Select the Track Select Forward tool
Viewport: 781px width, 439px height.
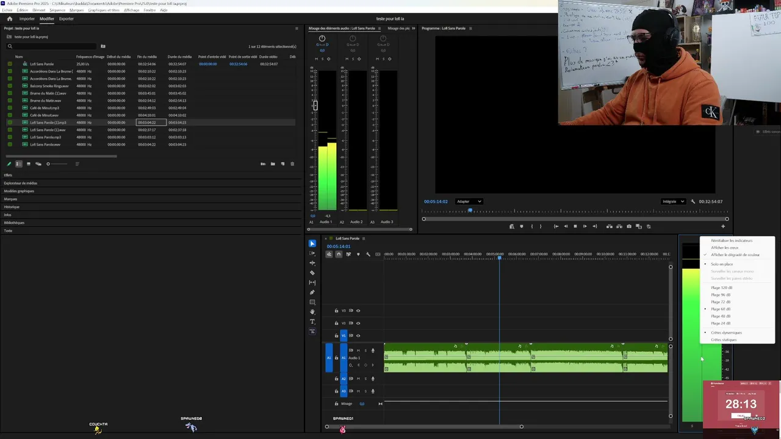[x=312, y=253]
